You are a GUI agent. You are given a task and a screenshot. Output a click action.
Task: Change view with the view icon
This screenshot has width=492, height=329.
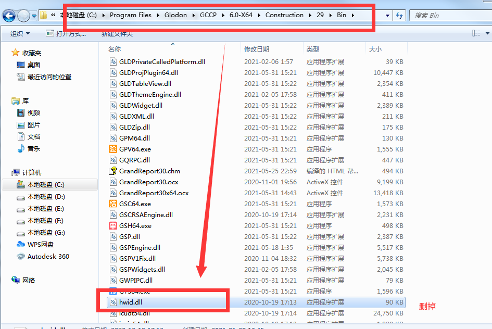point(476,33)
